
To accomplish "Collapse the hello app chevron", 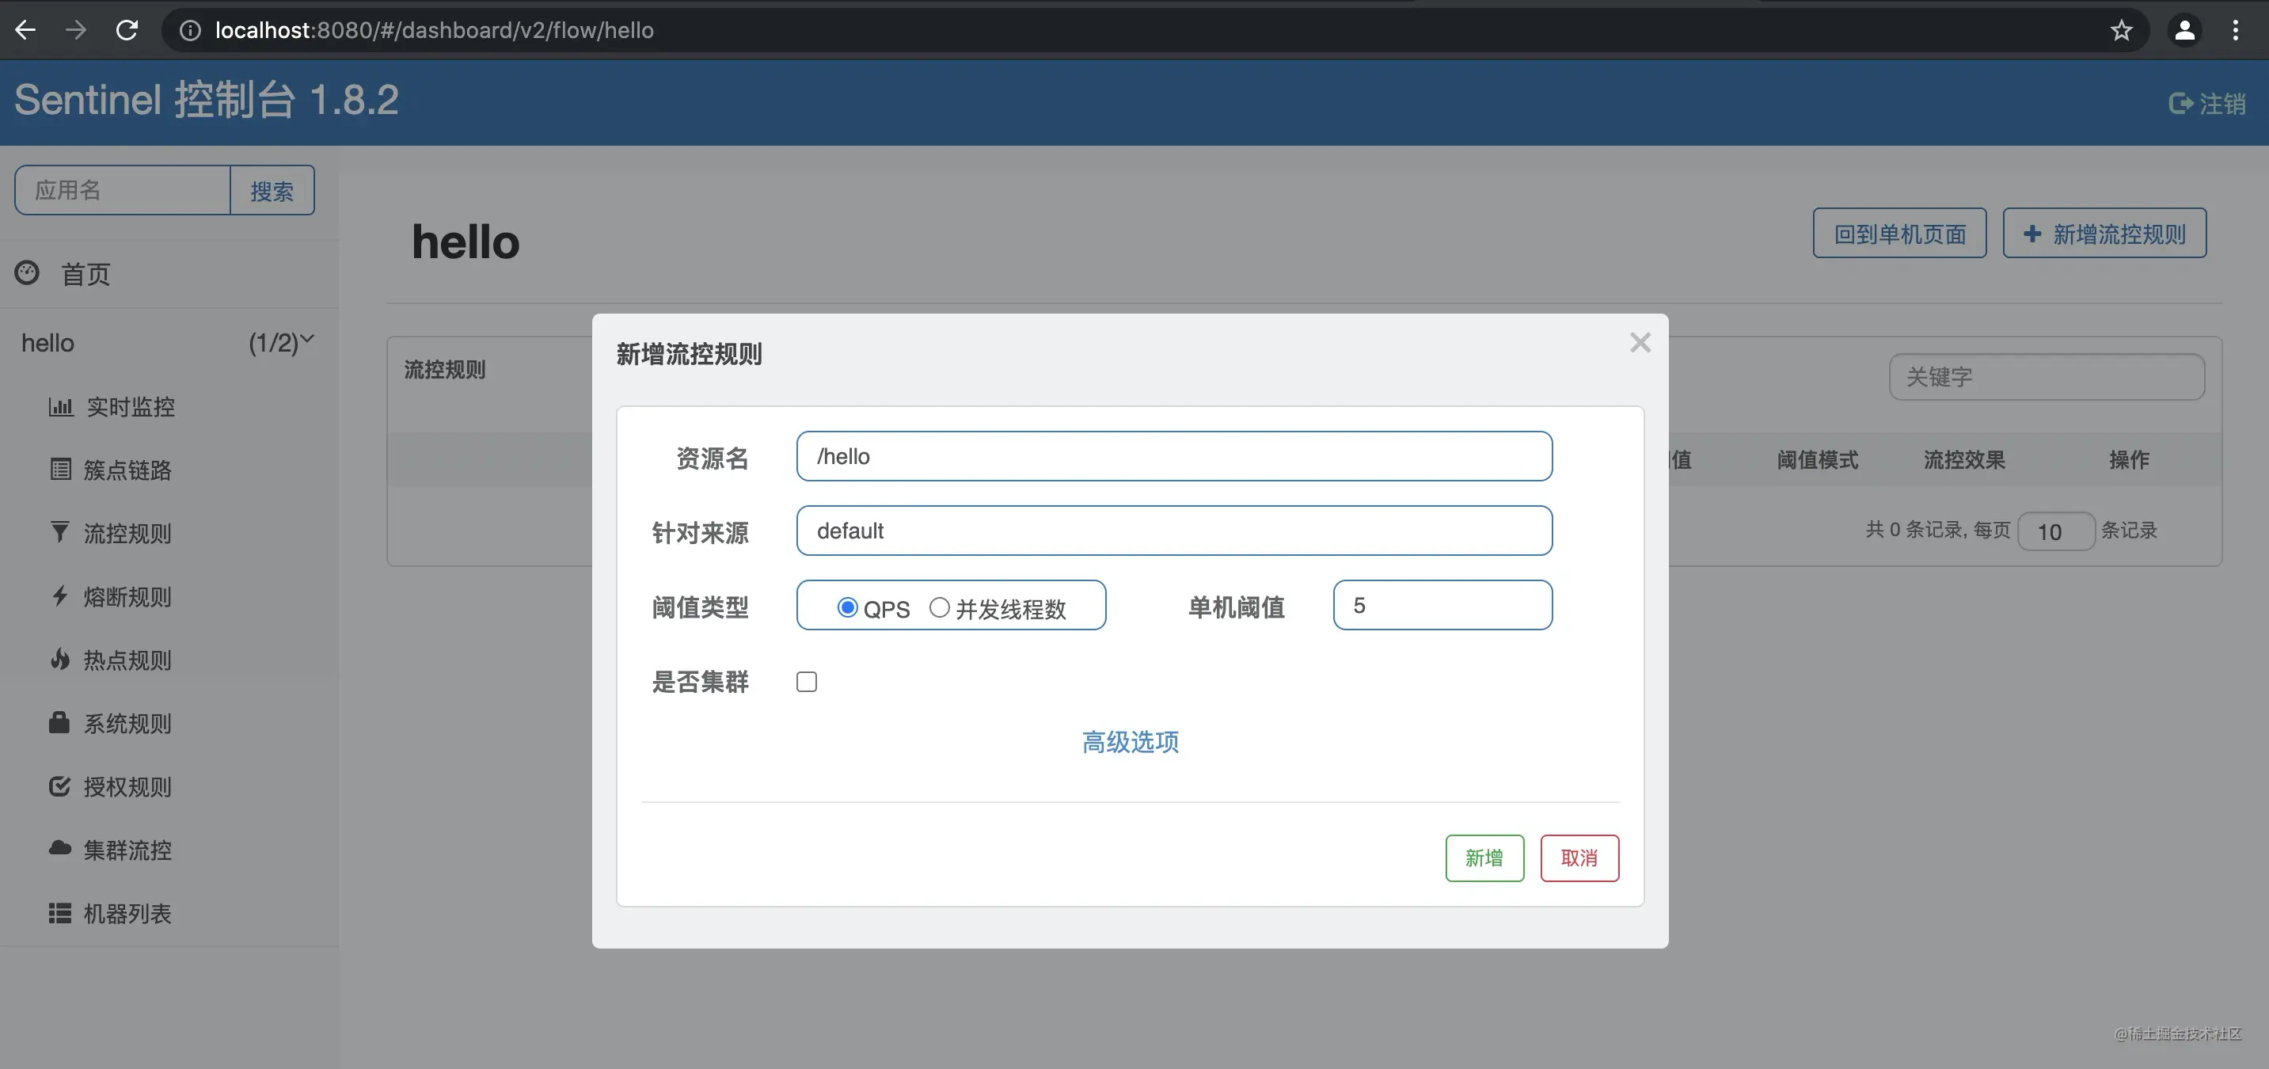I will [x=307, y=338].
